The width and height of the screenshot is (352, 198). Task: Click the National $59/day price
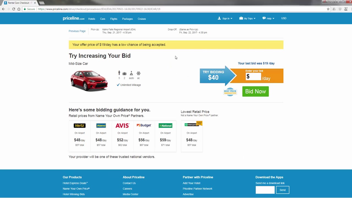165,140
